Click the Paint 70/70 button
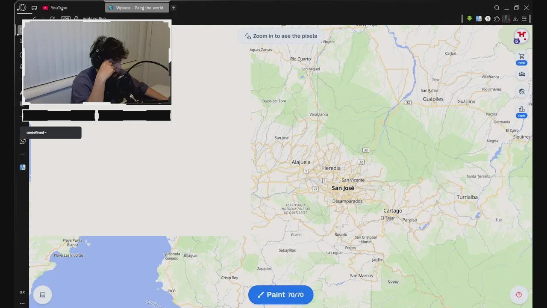 click(281, 295)
